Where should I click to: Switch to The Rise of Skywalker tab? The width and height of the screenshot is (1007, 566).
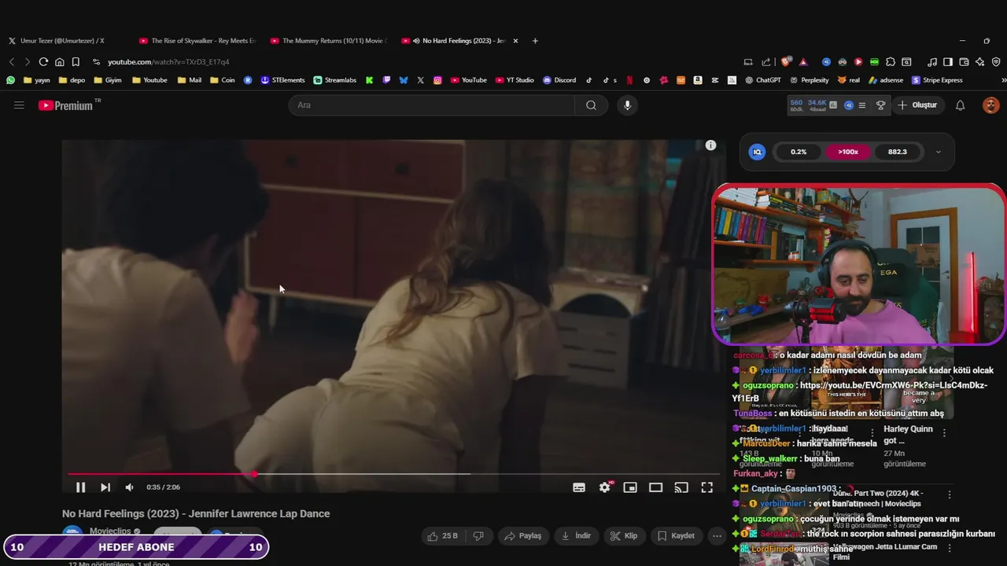197,41
